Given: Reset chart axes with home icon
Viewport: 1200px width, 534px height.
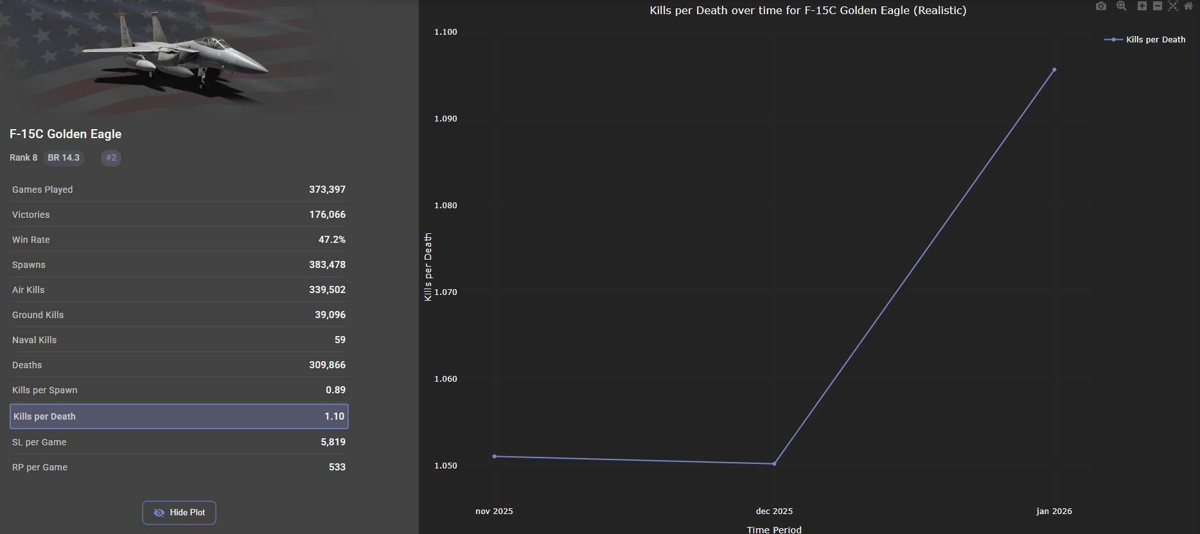Looking at the screenshot, I should (x=1188, y=6).
